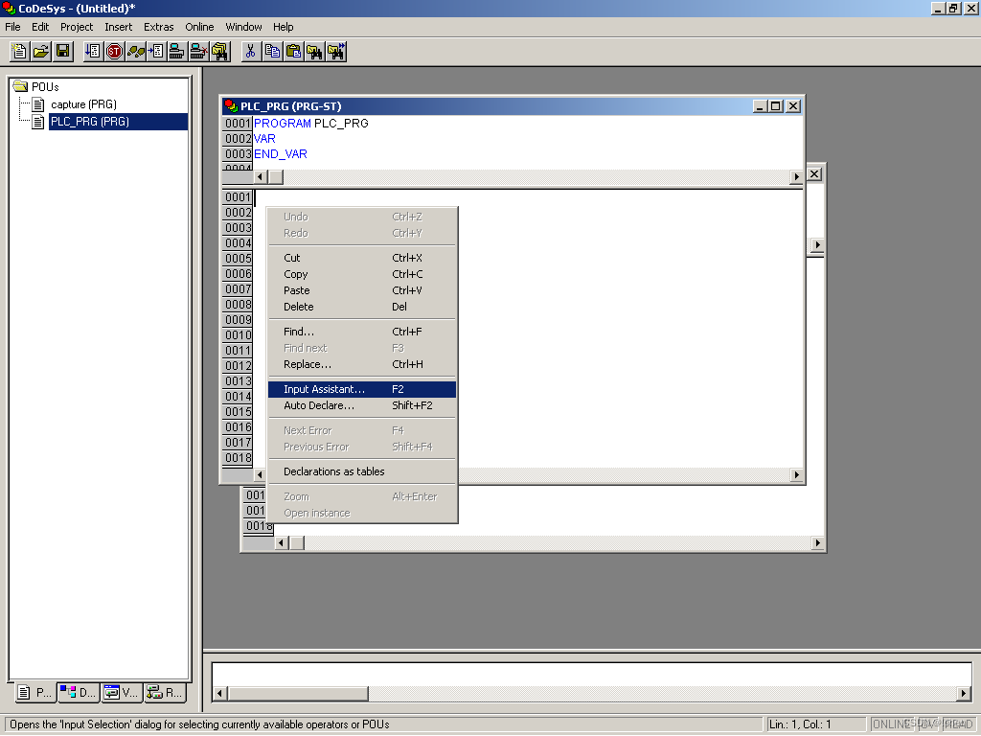Select the POUs tab at panel bottom
981x736 pixels.
click(x=35, y=692)
